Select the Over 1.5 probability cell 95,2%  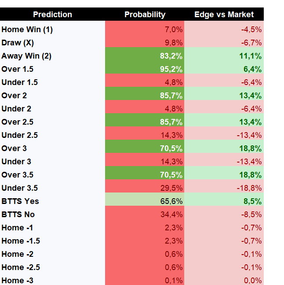point(145,69)
